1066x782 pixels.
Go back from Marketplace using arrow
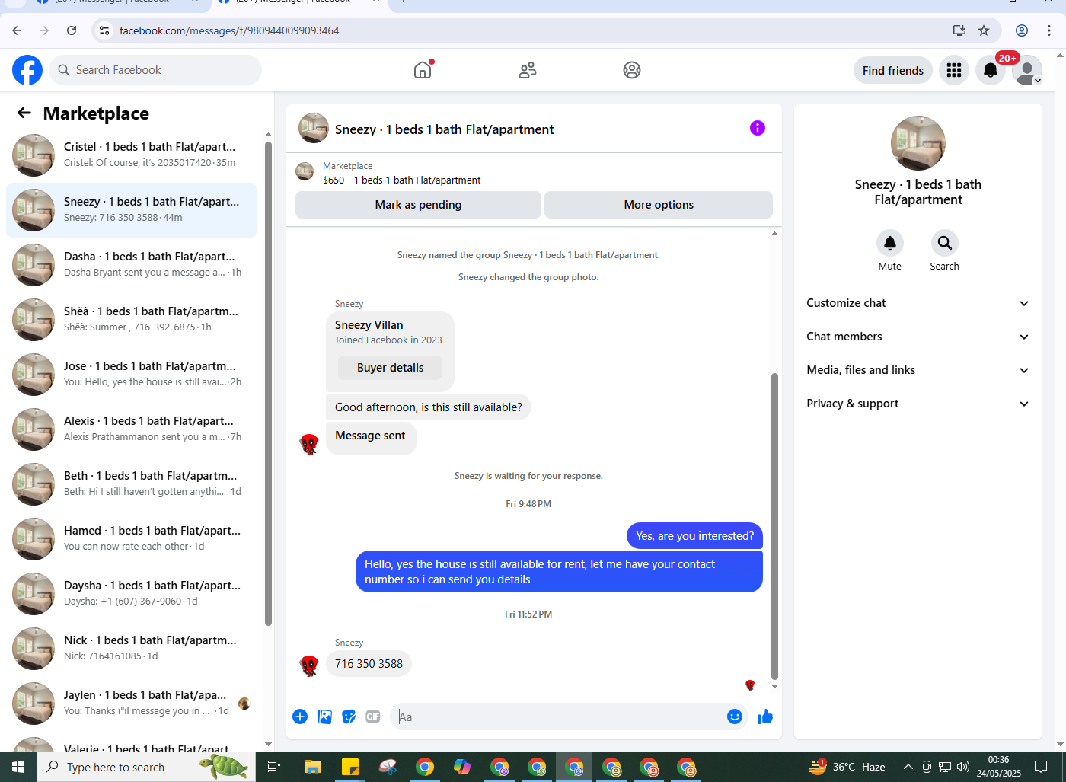click(x=24, y=113)
